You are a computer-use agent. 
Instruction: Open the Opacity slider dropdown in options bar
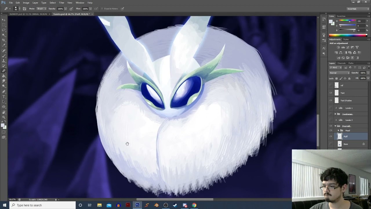(66, 9)
